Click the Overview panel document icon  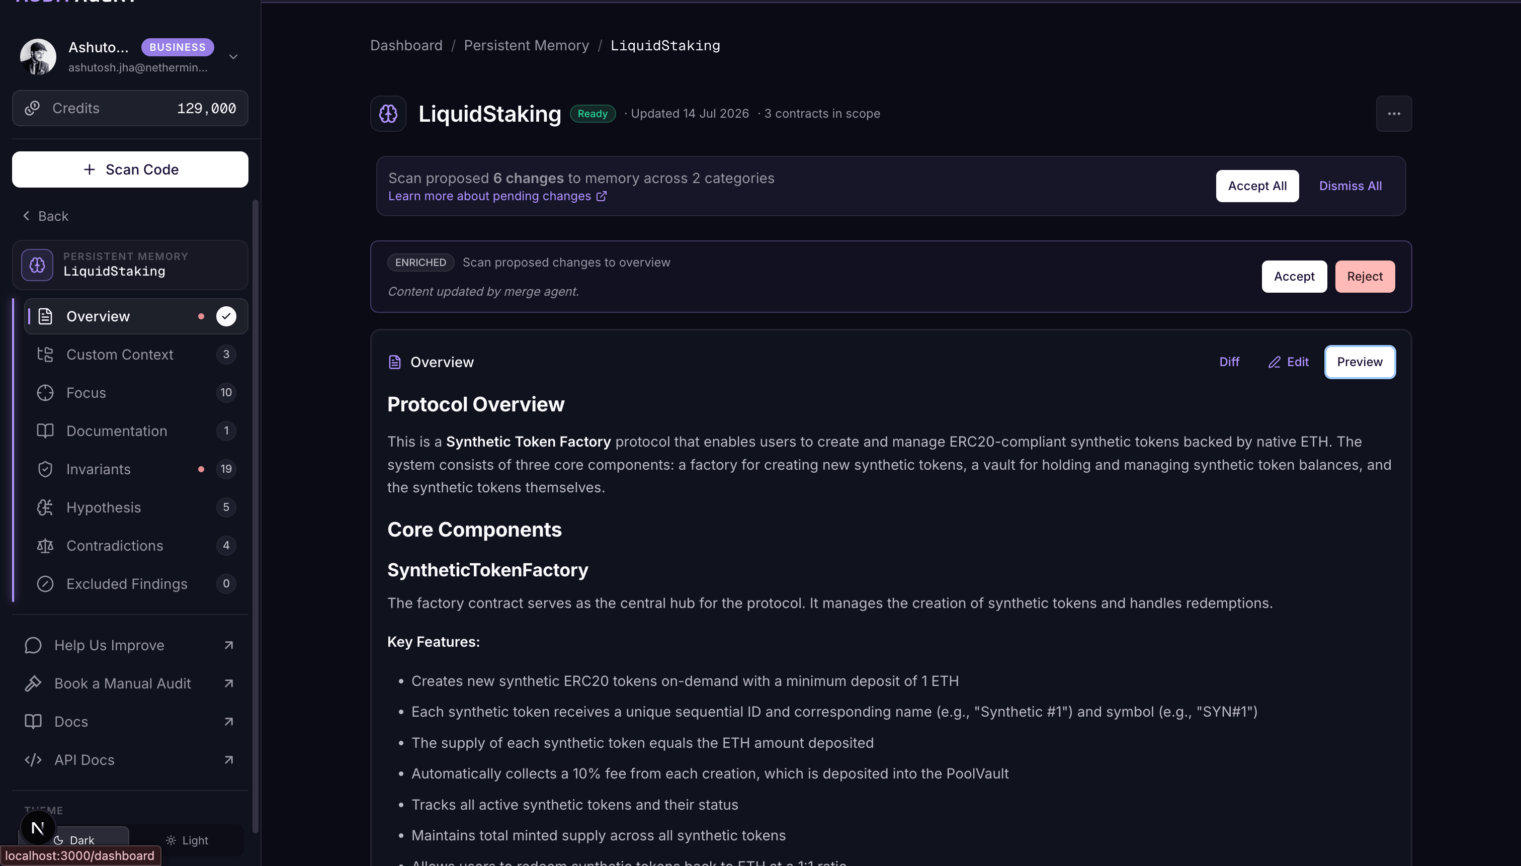[x=394, y=362]
